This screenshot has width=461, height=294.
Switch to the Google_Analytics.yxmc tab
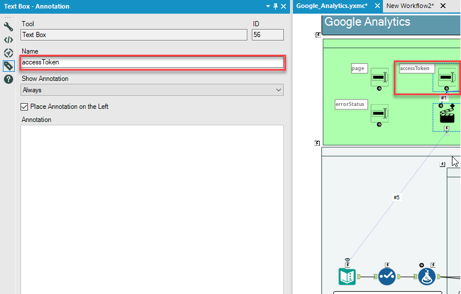pyautogui.click(x=332, y=6)
